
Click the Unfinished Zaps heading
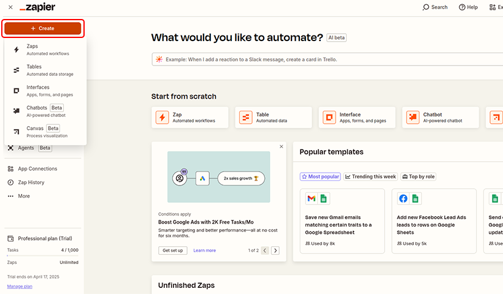coord(186,285)
